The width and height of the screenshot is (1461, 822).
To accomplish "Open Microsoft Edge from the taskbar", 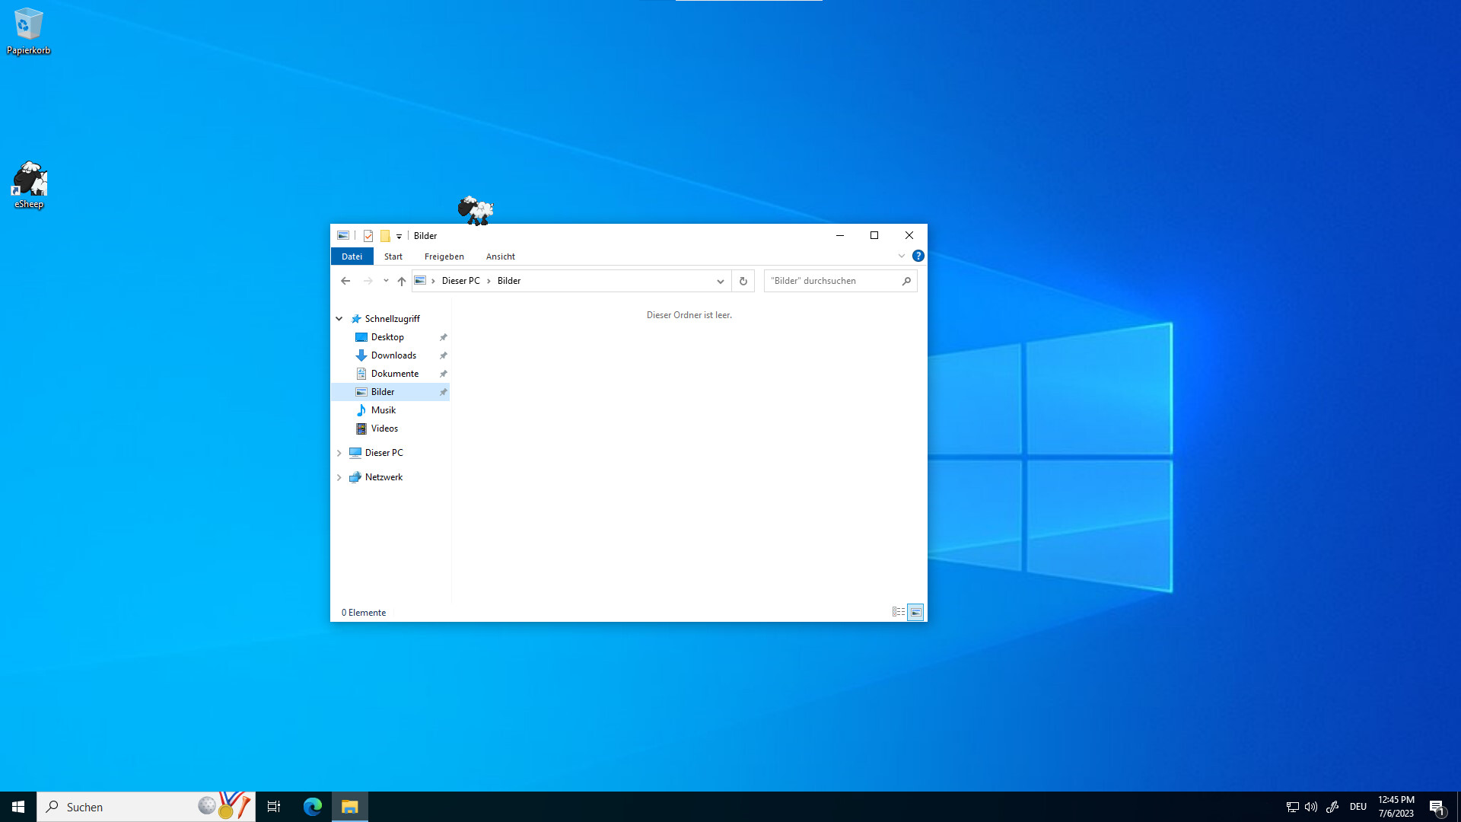I will [x=313, y=807].
